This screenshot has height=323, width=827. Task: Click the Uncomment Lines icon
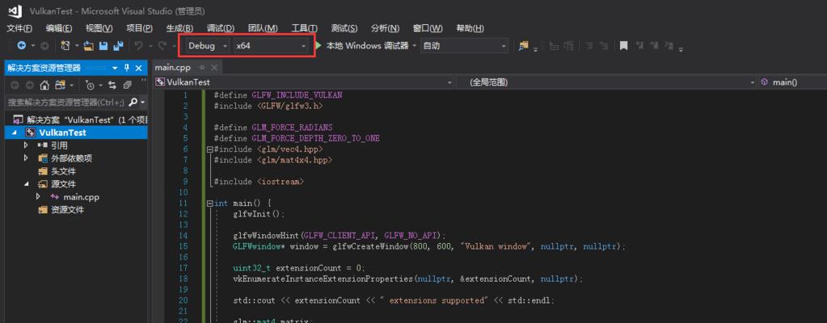pos(603,46)
